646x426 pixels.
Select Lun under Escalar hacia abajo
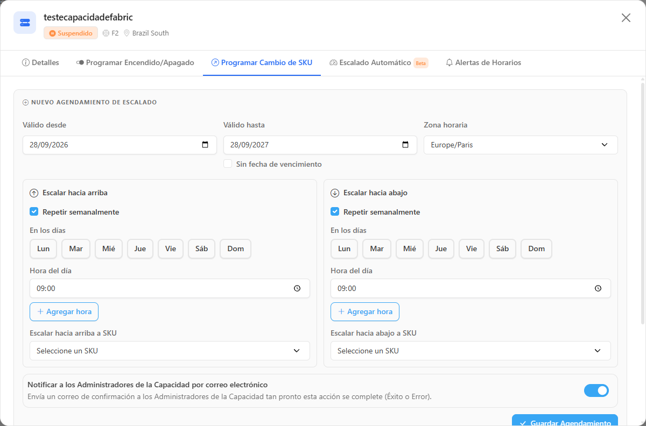click(345, 248)
